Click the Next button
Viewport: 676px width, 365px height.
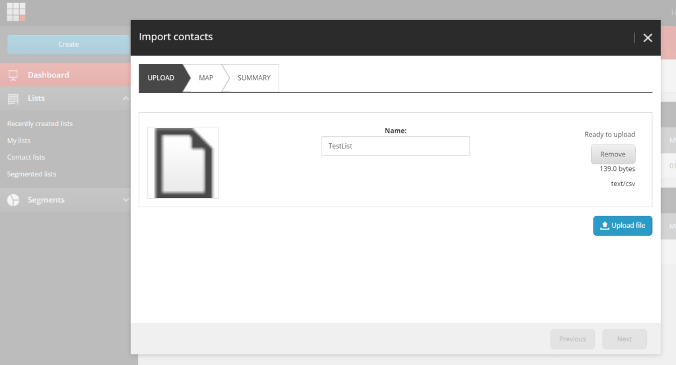coord(624,339)
